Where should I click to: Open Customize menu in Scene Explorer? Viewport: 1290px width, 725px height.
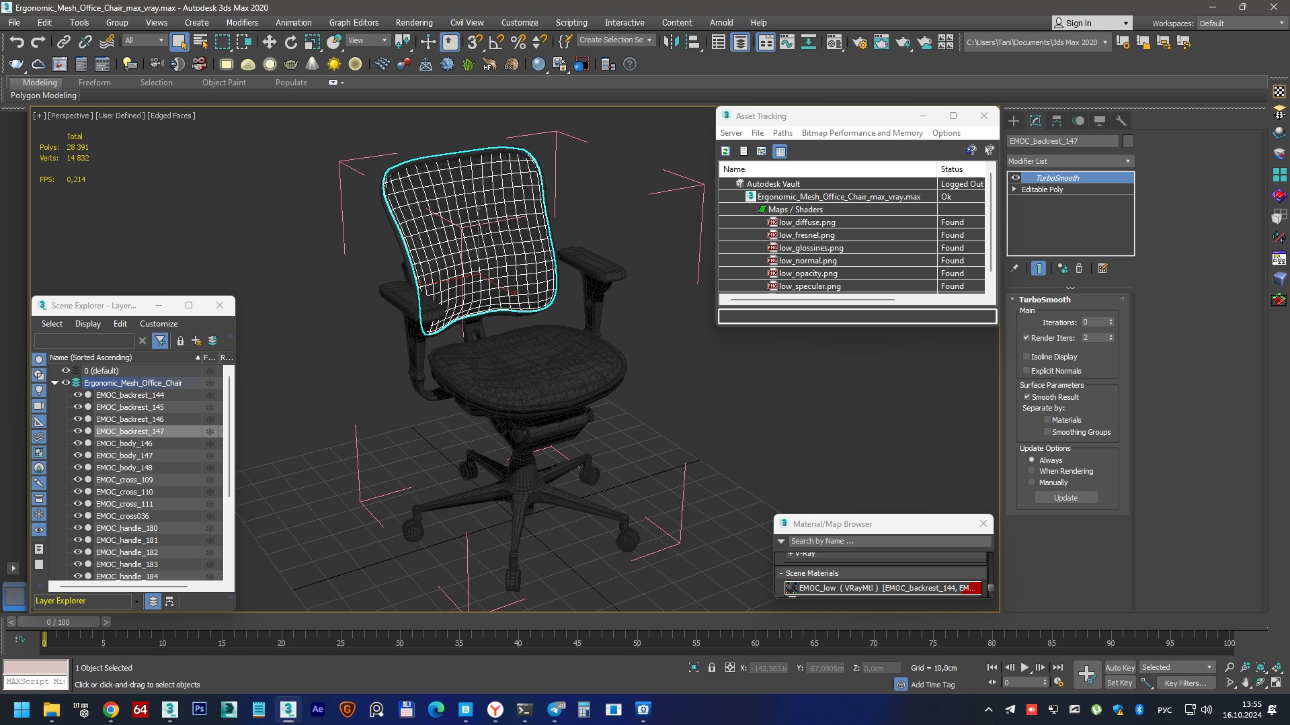pyautogui.click(x=159, y=324)
